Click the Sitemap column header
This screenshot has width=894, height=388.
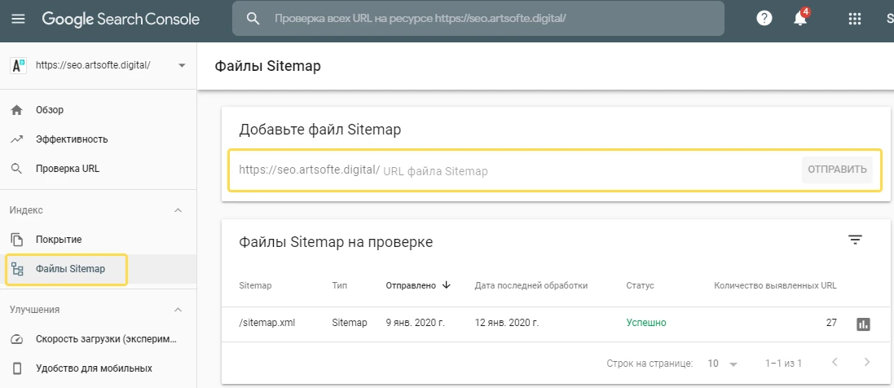[255, 285]
